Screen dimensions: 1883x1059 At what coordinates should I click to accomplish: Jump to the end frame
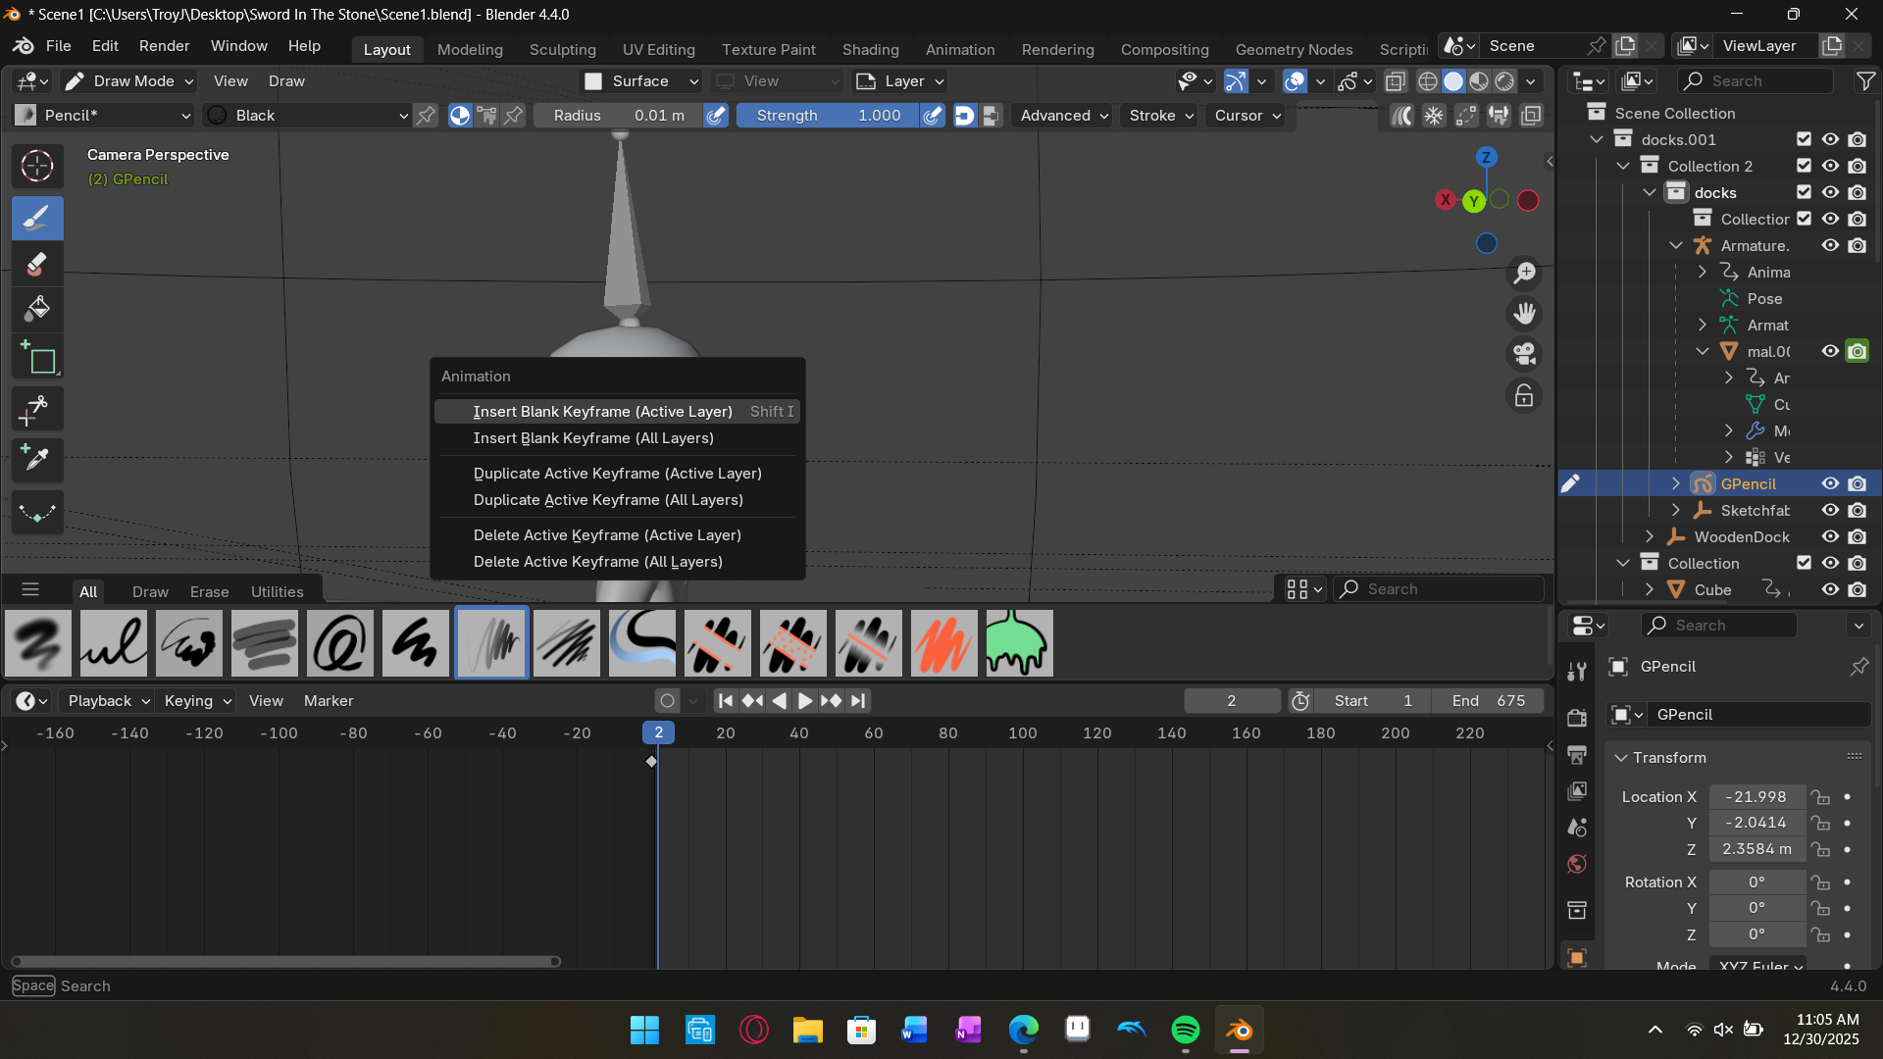pyautogui.click(x=858, y=700)
